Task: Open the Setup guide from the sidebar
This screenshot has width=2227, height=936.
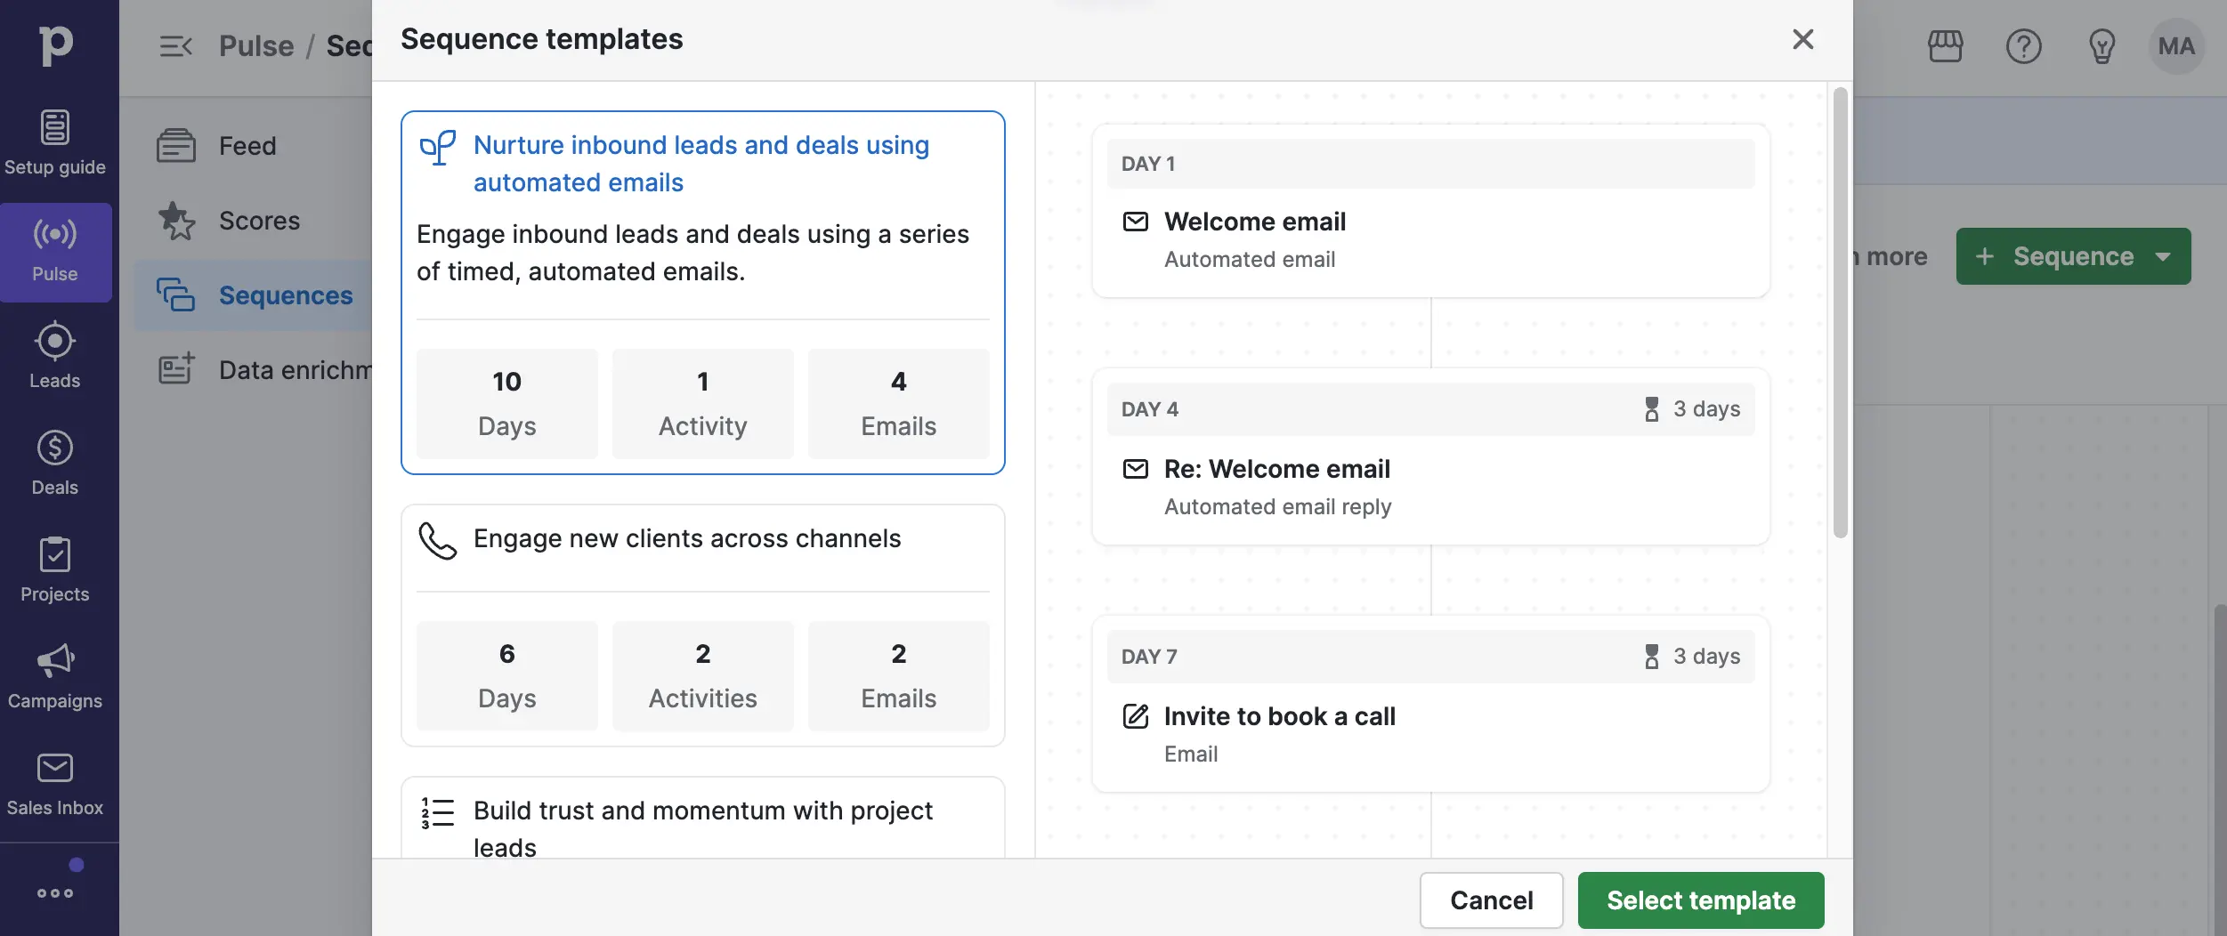Action: pyautogui.click(x=55, y=142)
